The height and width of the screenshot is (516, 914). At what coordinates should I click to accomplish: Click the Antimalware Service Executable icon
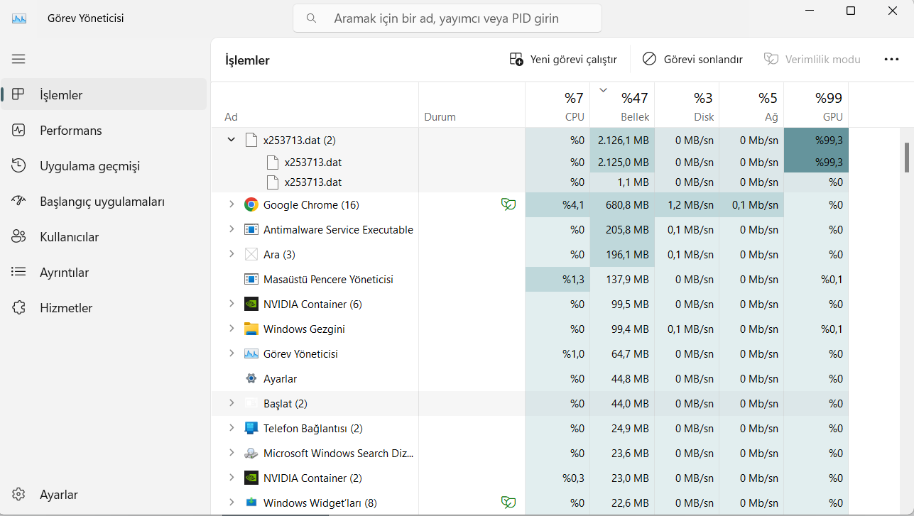251,230
